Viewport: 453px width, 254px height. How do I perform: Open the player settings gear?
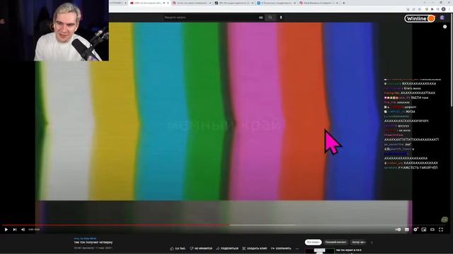tap(415, 229)
